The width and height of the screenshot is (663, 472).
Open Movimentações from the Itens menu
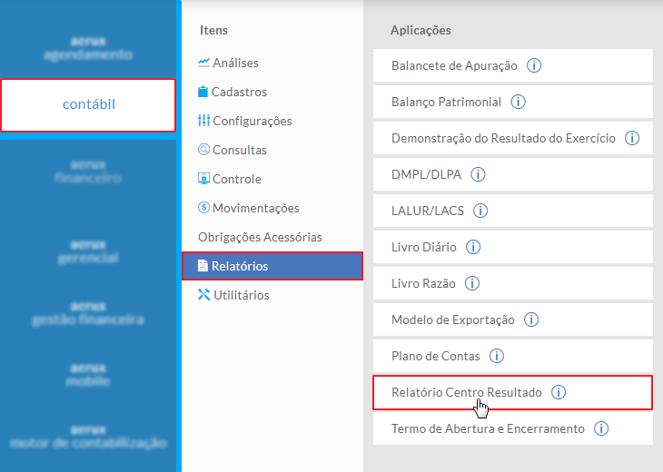point(255,208)
